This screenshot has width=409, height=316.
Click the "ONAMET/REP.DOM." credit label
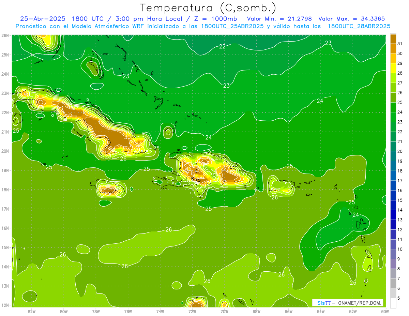pos(360,303)
